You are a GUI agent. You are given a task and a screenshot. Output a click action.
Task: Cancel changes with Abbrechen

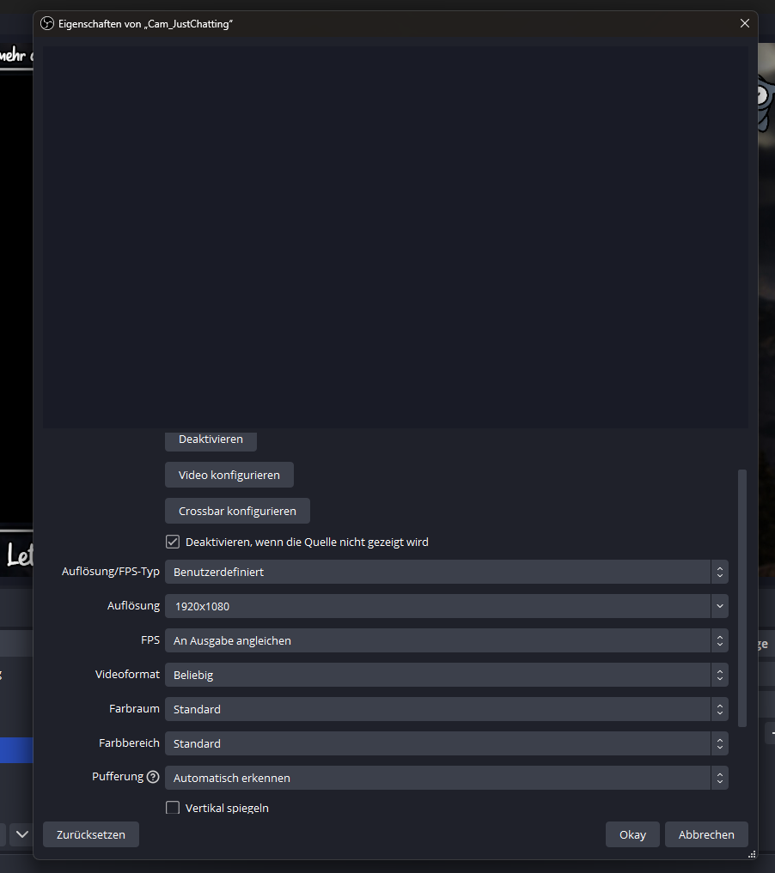[706, 834]
